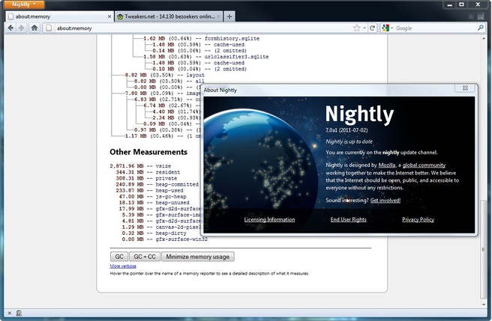Click the Nightly is up to date status text
This screenshot has width=492, height=321.
(x=349, y=141)
